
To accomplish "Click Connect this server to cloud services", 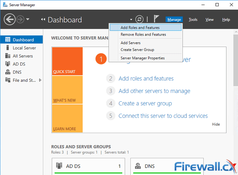I will click(x=163, y=116).
